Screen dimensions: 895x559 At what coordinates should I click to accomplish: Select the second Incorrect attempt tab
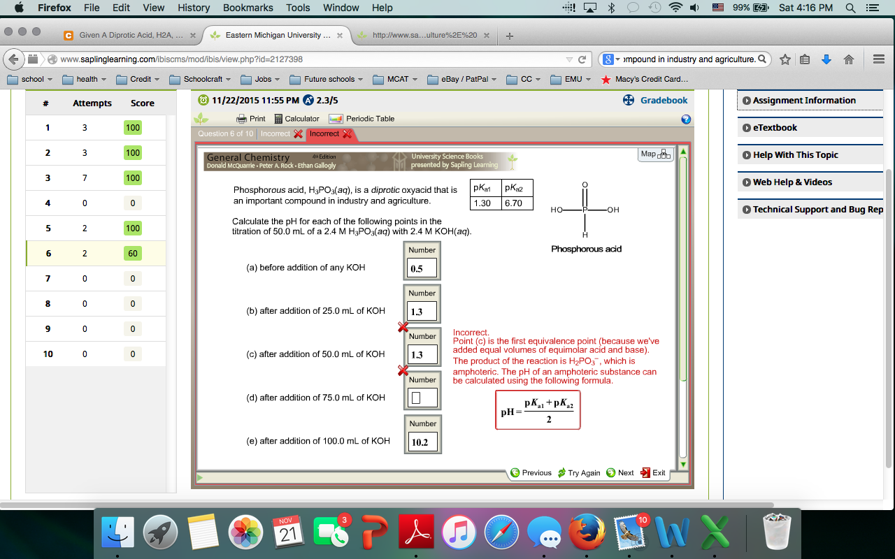click(x=331, y=133)
